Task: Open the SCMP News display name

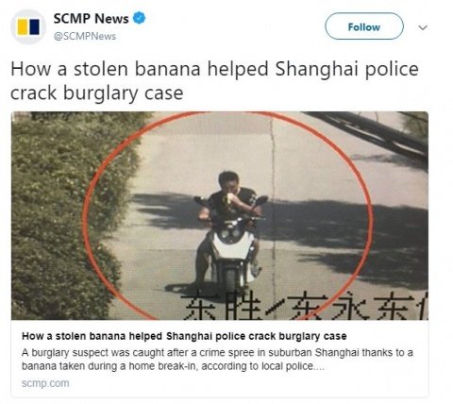Action: point(91,19)
